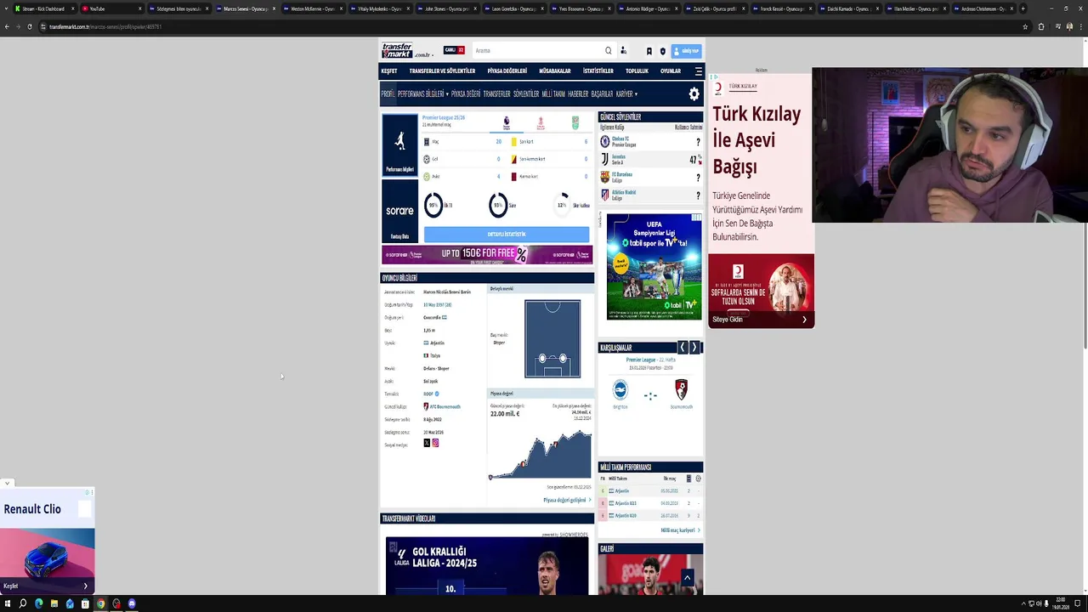Click the Bournemouth club crest in fixture

(681, 389)
